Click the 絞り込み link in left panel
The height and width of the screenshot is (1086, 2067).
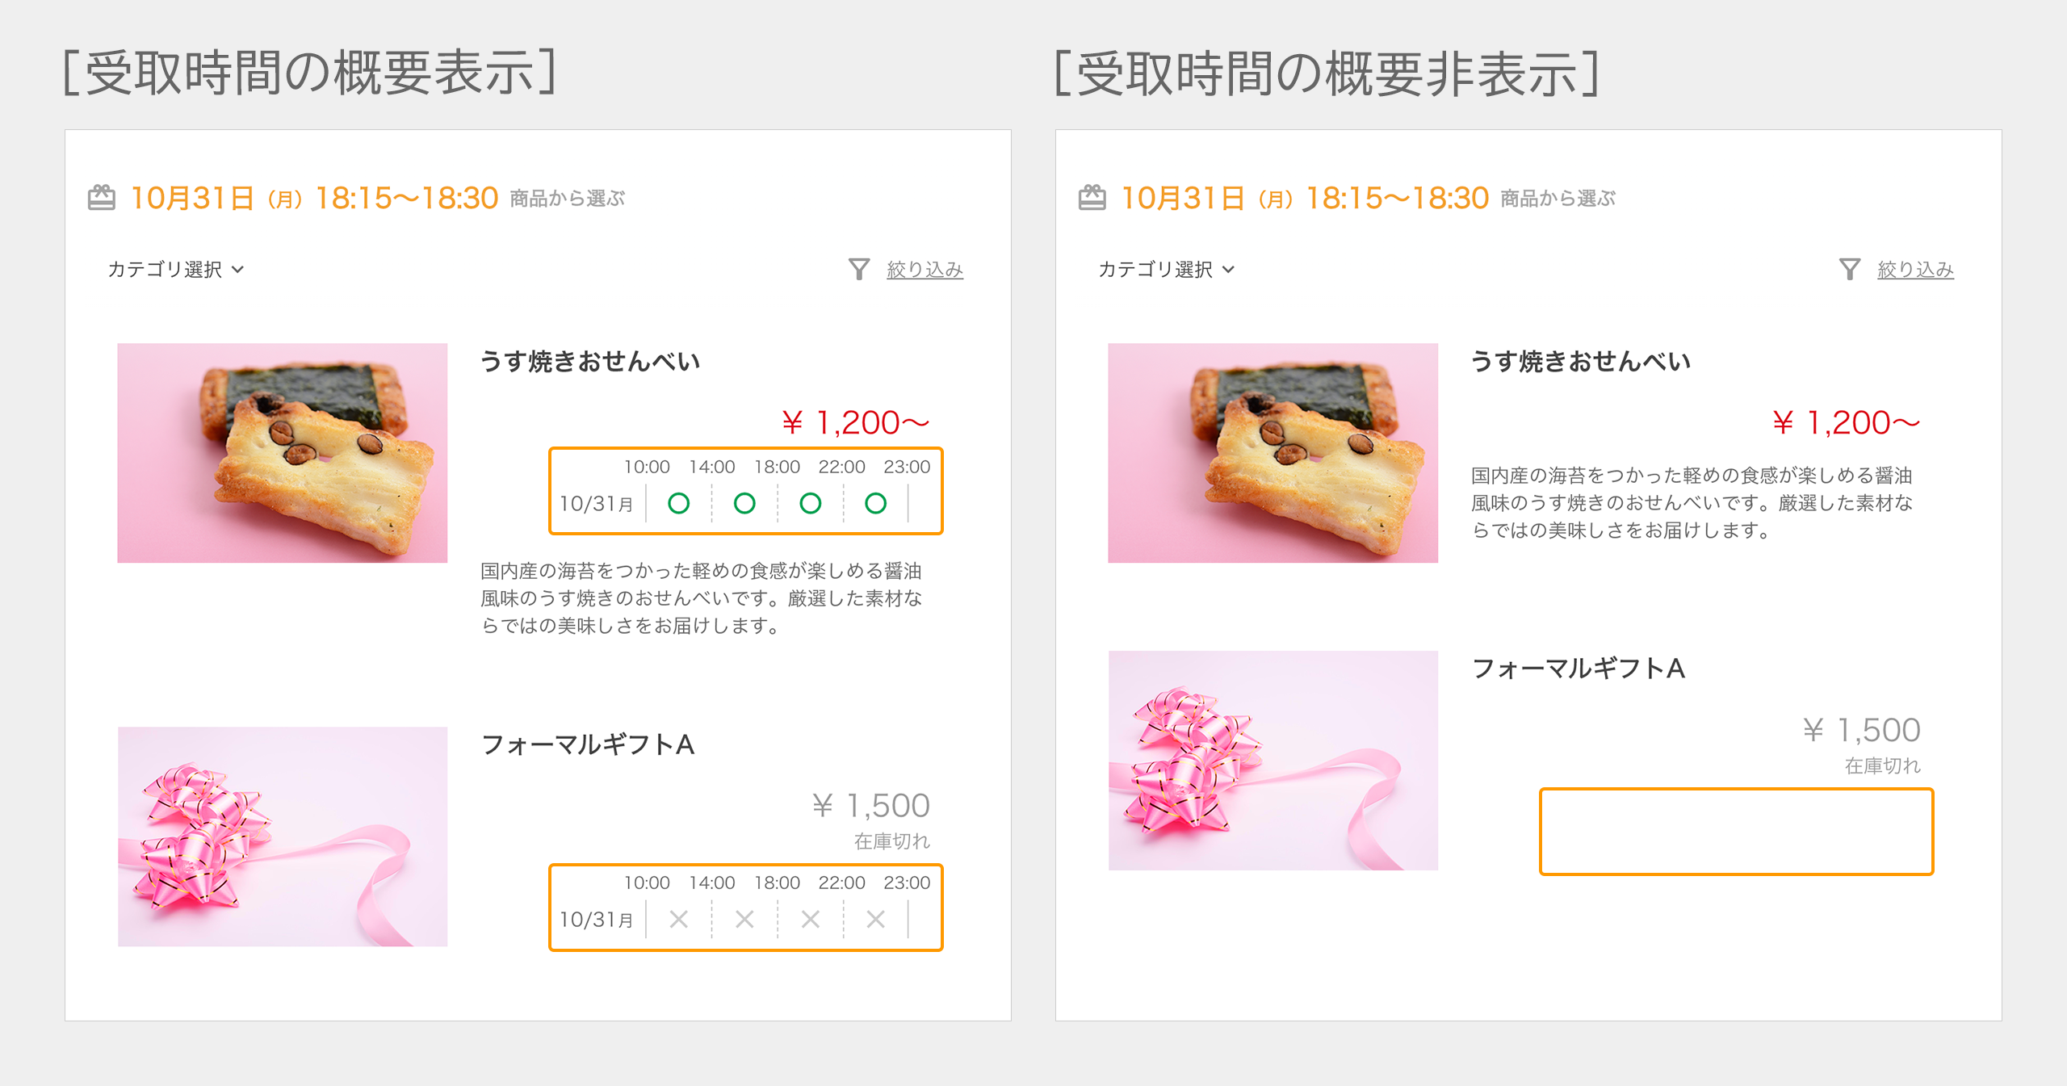coord(924,269)
